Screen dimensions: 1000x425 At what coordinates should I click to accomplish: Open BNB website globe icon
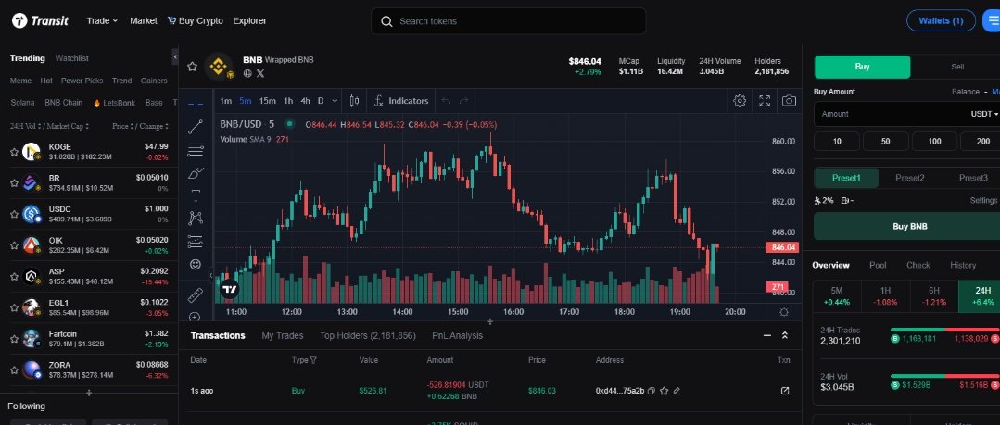pos(247,73)
